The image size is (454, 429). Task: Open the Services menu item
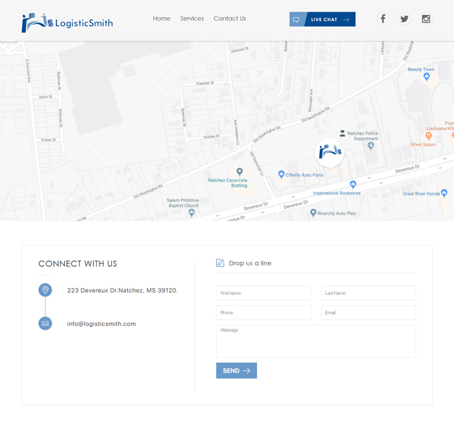coord(192,18)
